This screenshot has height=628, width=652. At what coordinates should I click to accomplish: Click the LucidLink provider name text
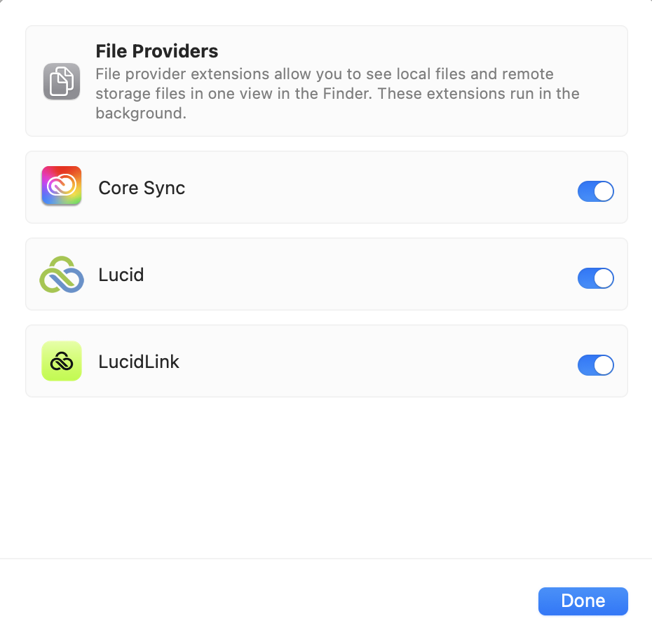[139, 362]
